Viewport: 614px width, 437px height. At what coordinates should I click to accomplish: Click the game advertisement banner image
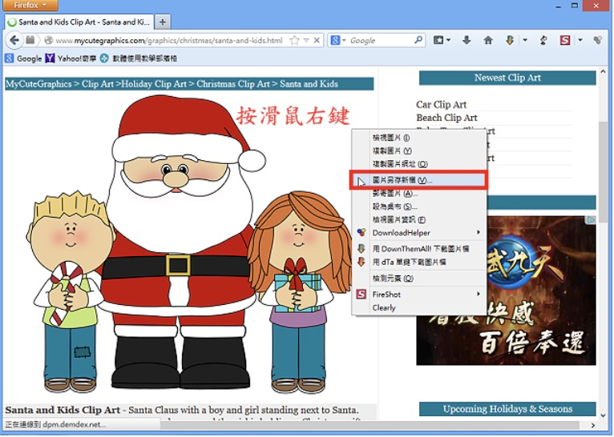tap(506, 291)
